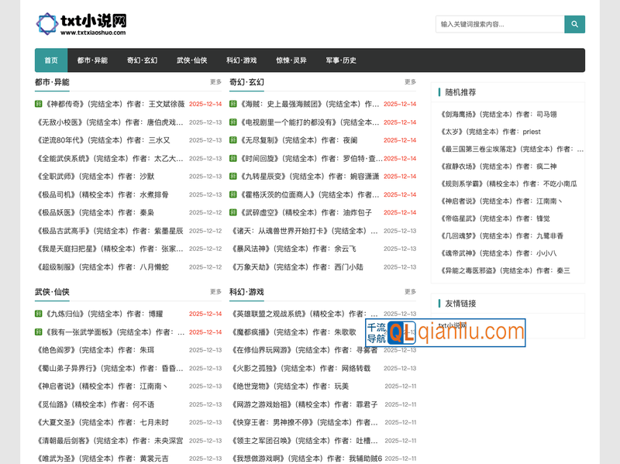Screen dimensions: 620x464
Task: Open 《太岁》 by priest in 随机推荐
Action: click(x=471, y=132)
